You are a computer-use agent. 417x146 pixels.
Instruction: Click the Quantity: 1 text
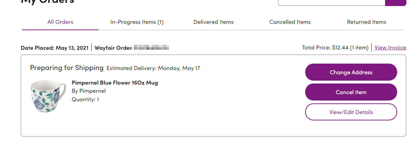85,99
